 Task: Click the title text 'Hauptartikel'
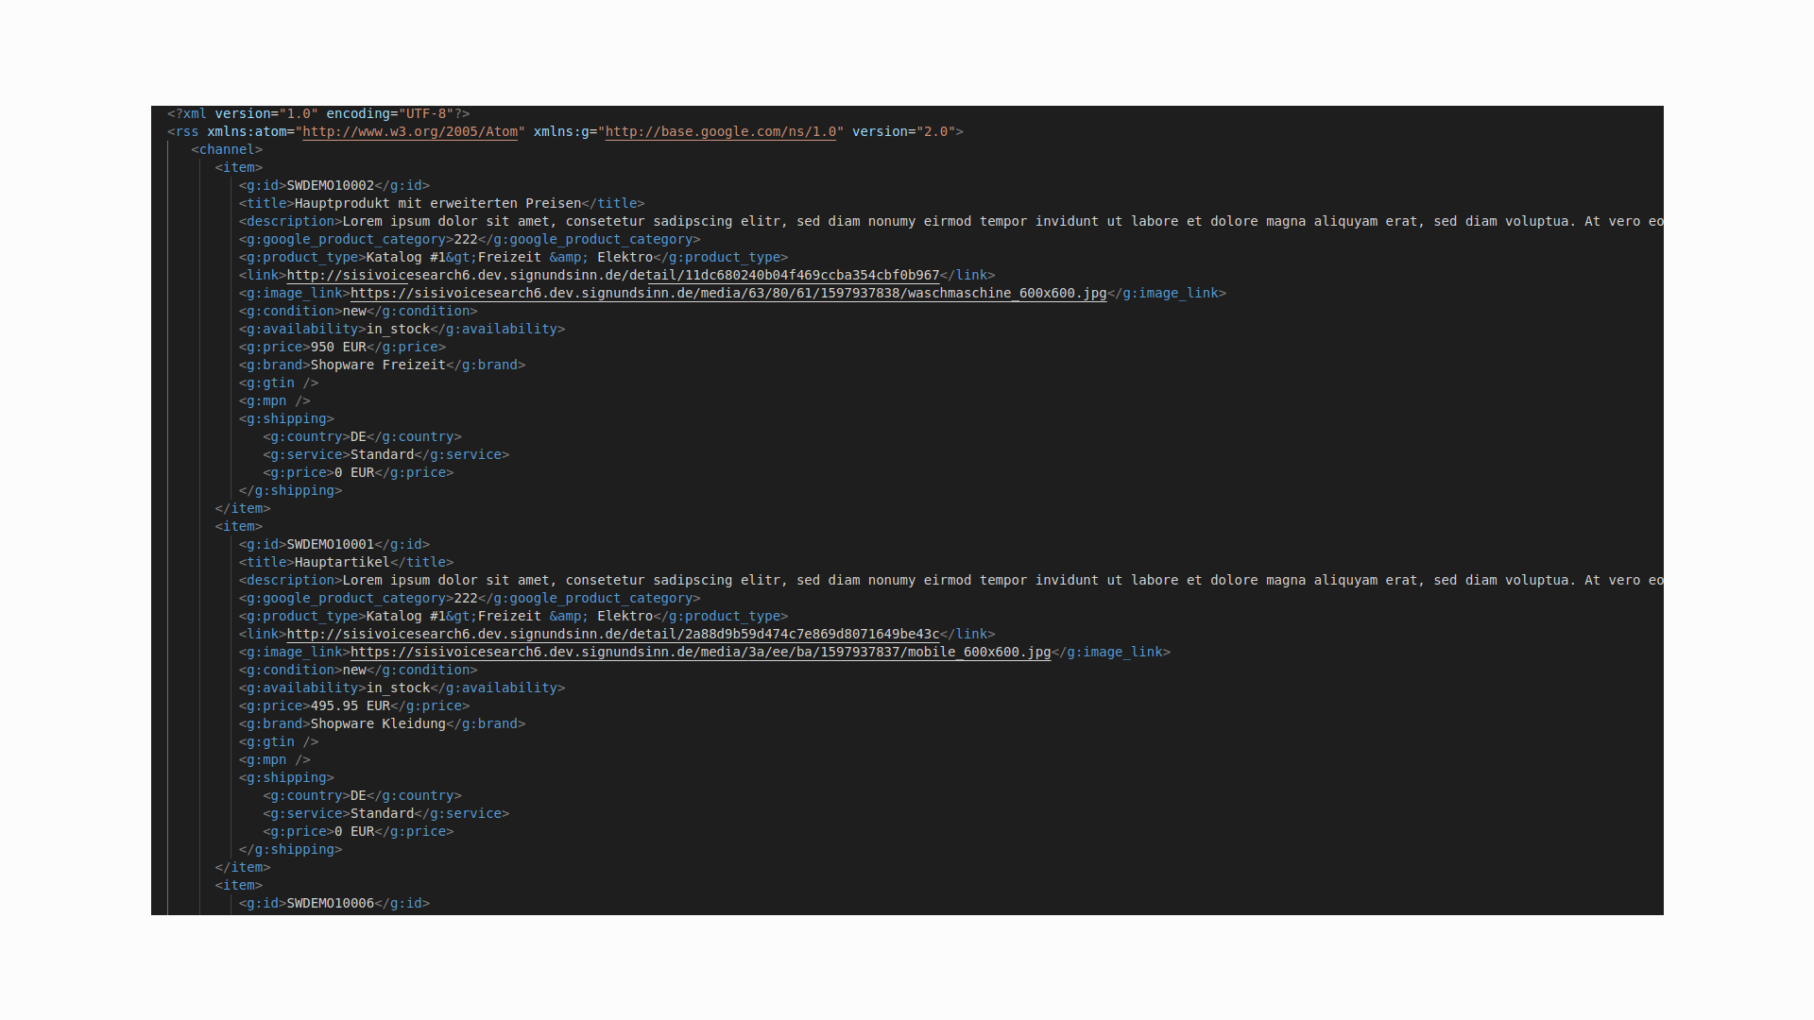[342, 562]
